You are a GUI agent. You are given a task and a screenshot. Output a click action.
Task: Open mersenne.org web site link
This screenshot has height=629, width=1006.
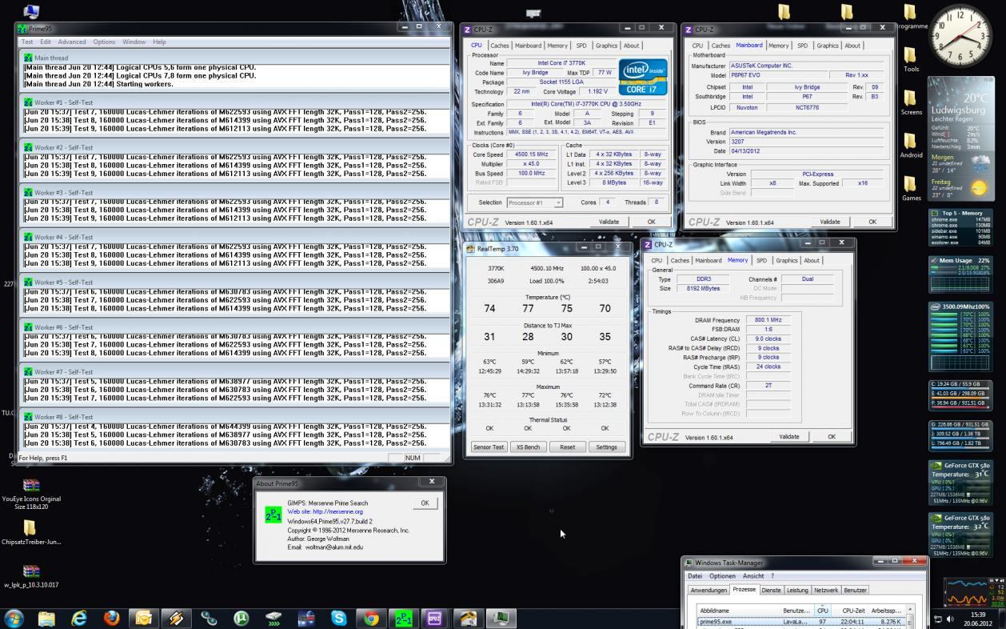pyautogui.click(x=325, y=511)
